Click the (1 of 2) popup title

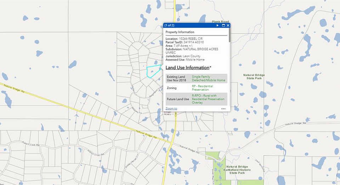[x=169, y=25]
